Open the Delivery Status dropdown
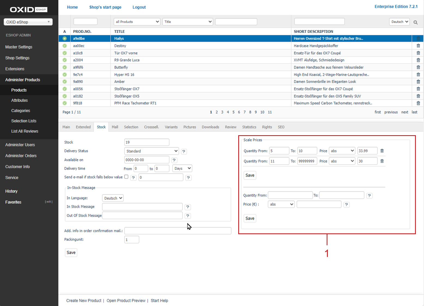 point(151,151)
